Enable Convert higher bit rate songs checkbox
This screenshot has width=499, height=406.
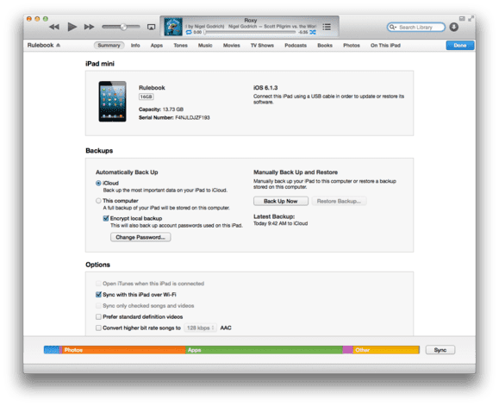click(98, 328)
